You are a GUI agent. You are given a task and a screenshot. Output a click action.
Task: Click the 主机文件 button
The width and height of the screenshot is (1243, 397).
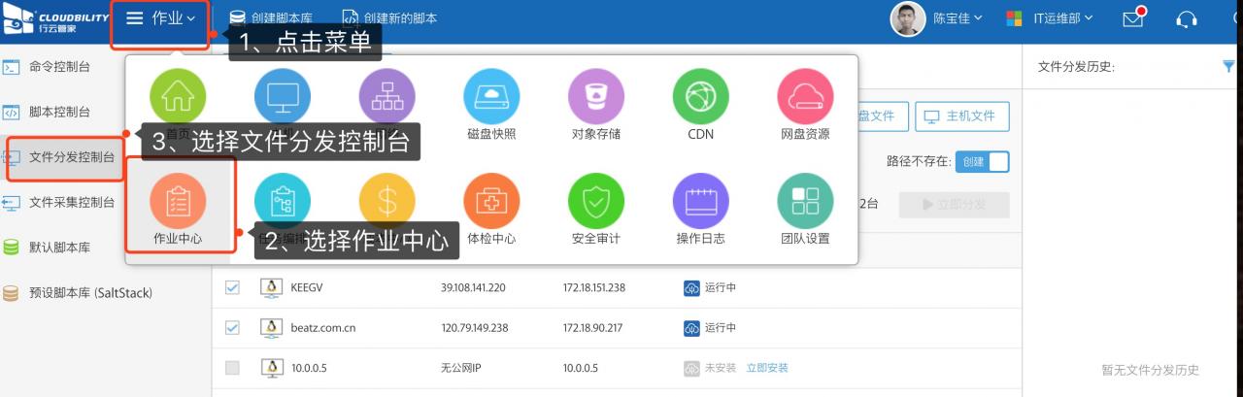pos(961,116)
